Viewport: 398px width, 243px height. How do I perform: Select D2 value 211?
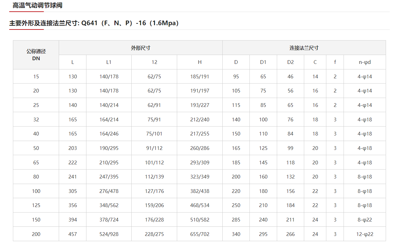(290, 220)
